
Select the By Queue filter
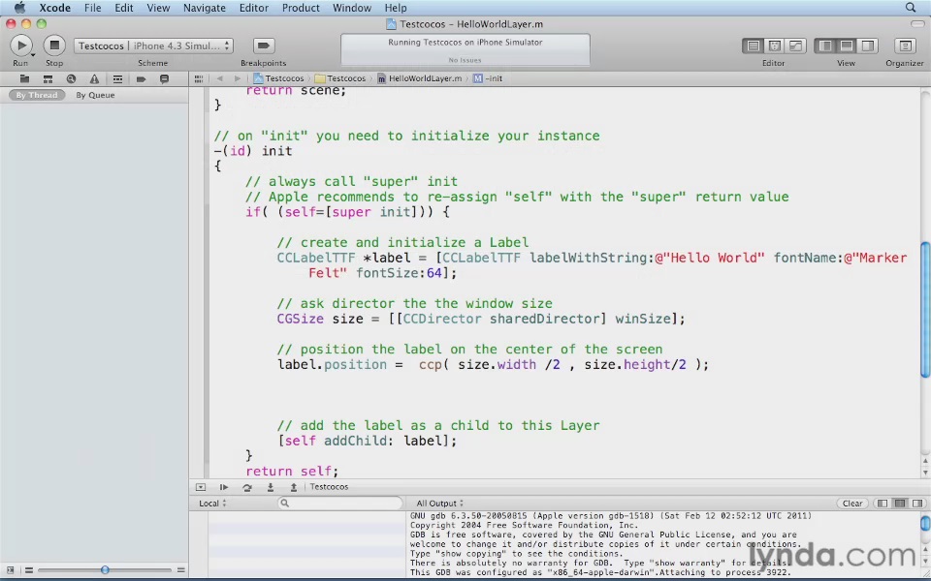tap(95, 95)
